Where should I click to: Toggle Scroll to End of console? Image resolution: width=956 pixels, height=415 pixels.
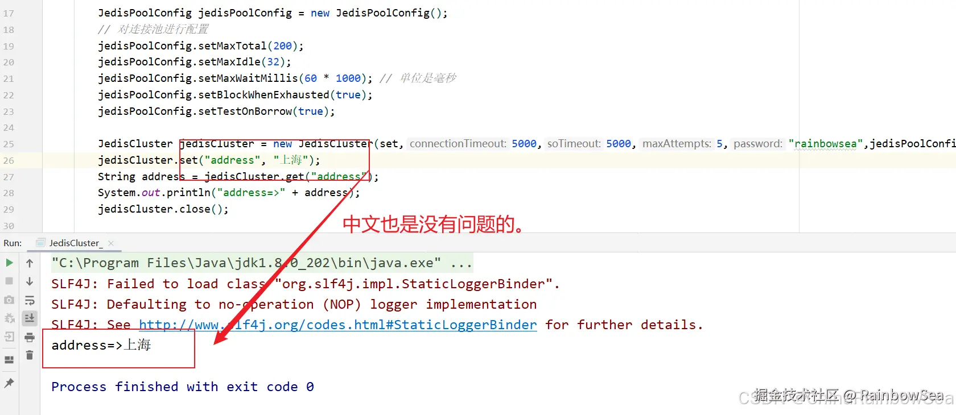[x=30, y=318]
